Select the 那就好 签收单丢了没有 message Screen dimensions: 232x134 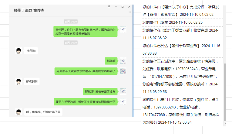pyautogui.click(x=100, y=91)
